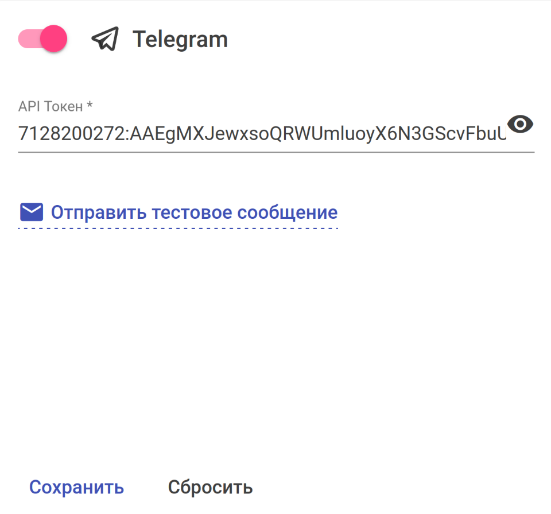
Task: Click the pink knob of the switch
Action: click(54, 39)
